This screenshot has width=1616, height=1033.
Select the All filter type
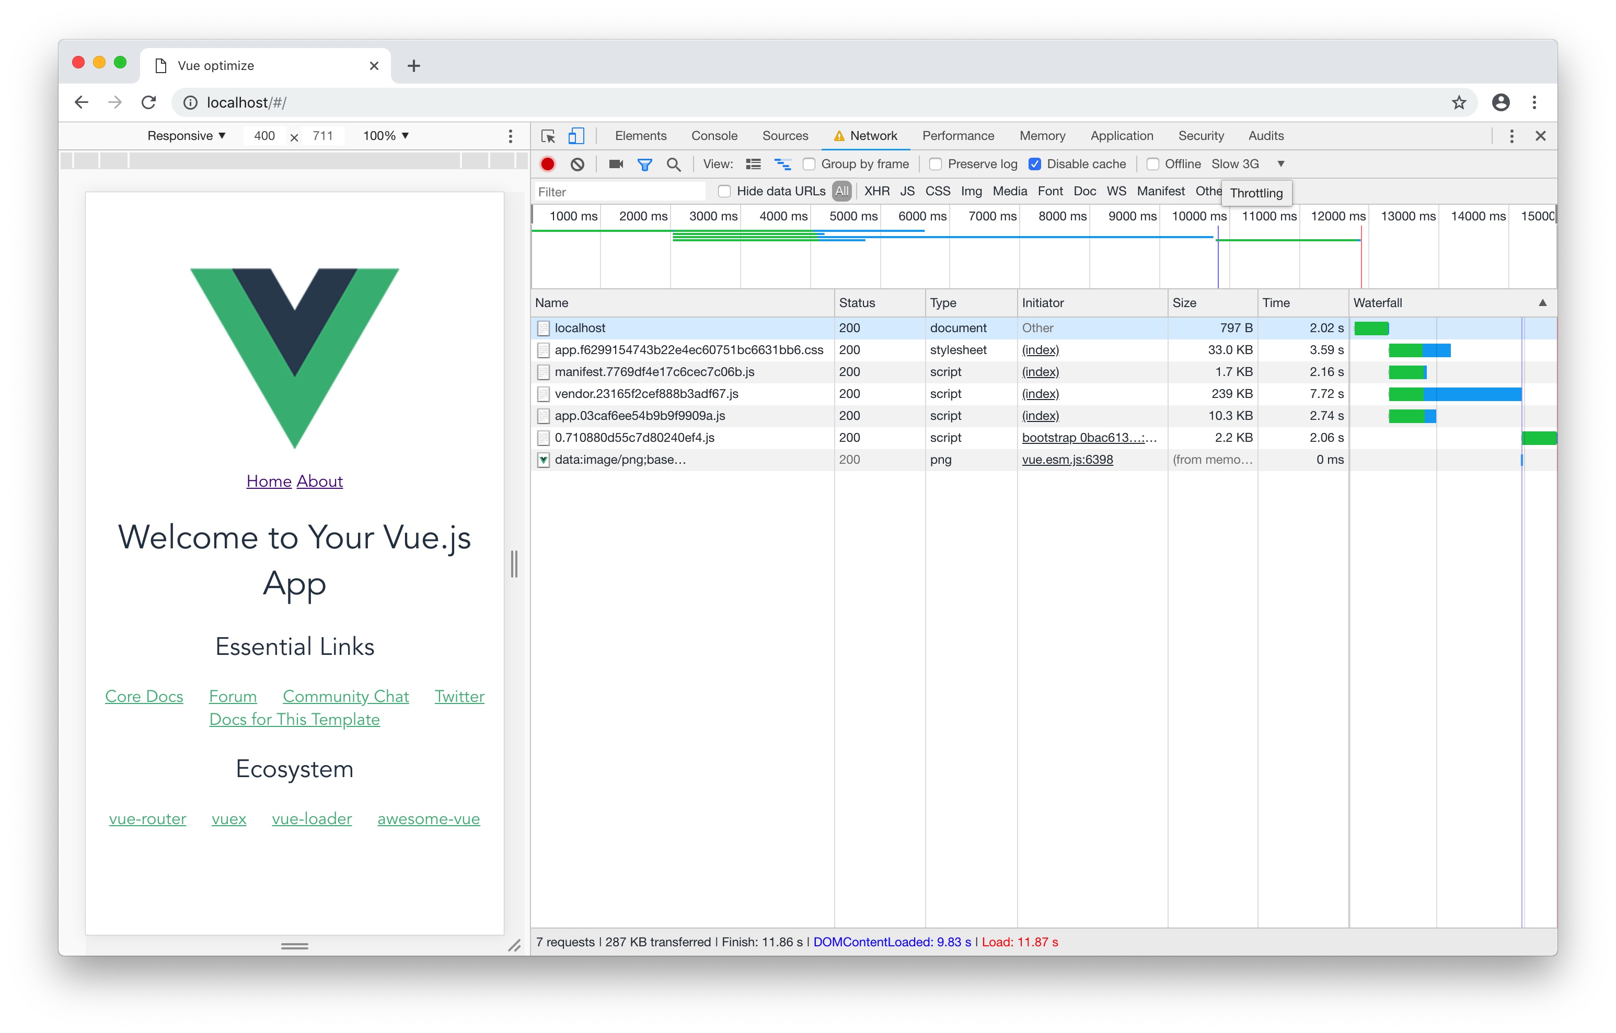[841, 192]
